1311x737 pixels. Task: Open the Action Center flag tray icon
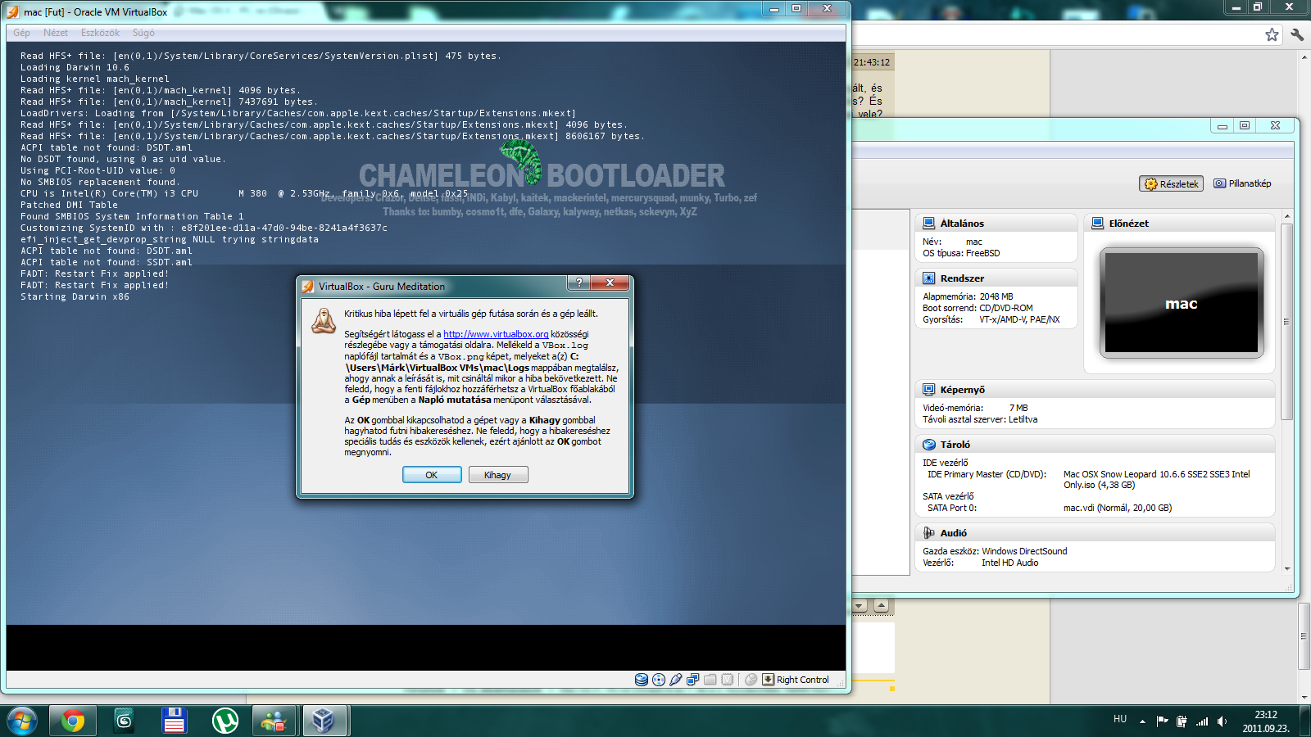coord(1162,721)
